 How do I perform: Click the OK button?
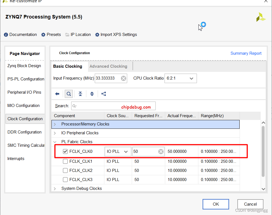(x=216, y=204)
